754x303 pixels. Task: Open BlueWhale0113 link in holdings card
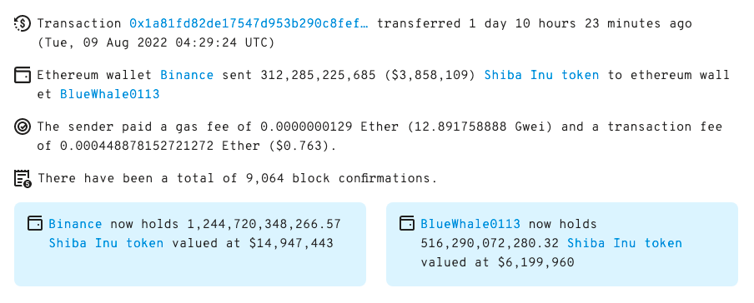pyautogui.click(x=470, y=224)
